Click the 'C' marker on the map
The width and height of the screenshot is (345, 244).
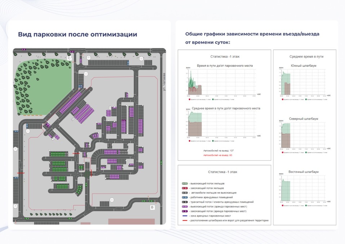(x=70, y=58)
